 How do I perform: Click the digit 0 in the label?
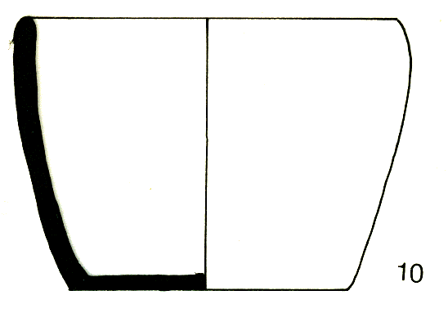(416, 273)
